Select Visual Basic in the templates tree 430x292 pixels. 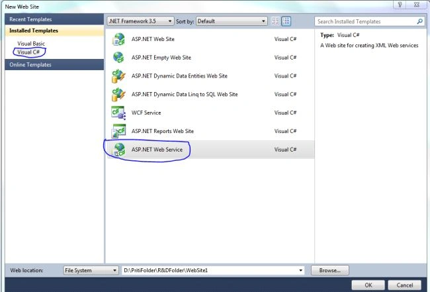pyautogui.click(x=31, y=43)
